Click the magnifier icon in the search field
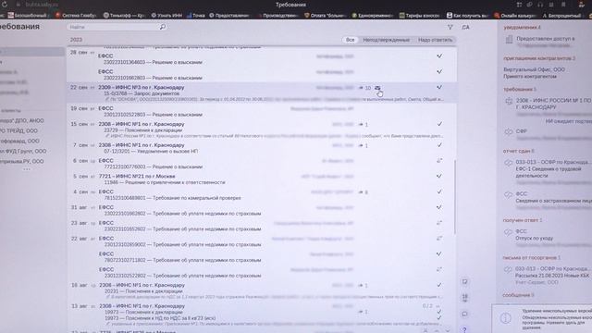The image size is (592, 333). pyautogui.click(x=163, y=27)
